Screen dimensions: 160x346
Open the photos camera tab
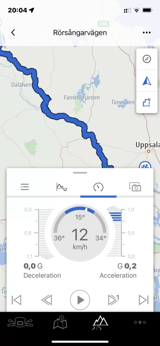click(x=135, y=187)
